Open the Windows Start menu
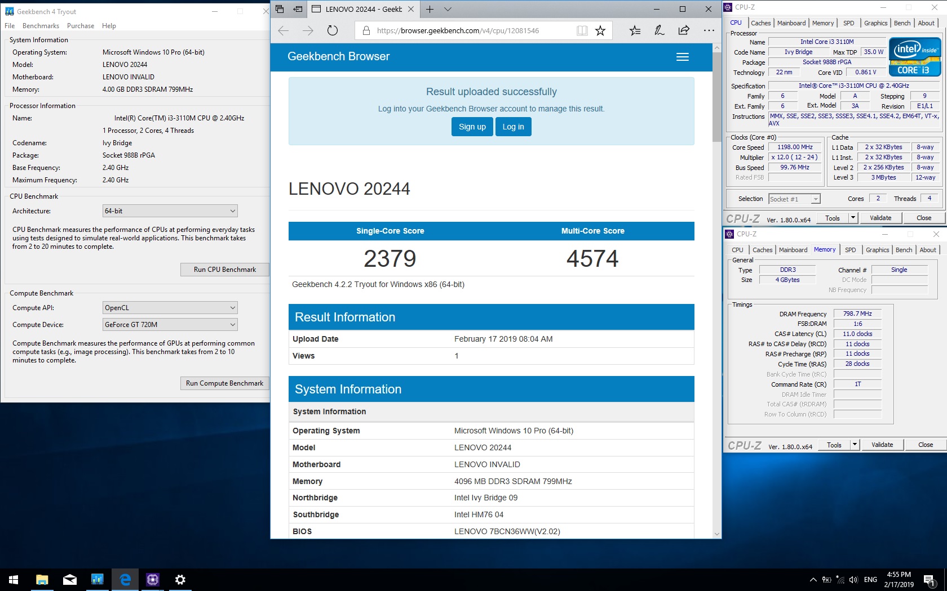This screenshot has height=591, width=947. (14, 580)
